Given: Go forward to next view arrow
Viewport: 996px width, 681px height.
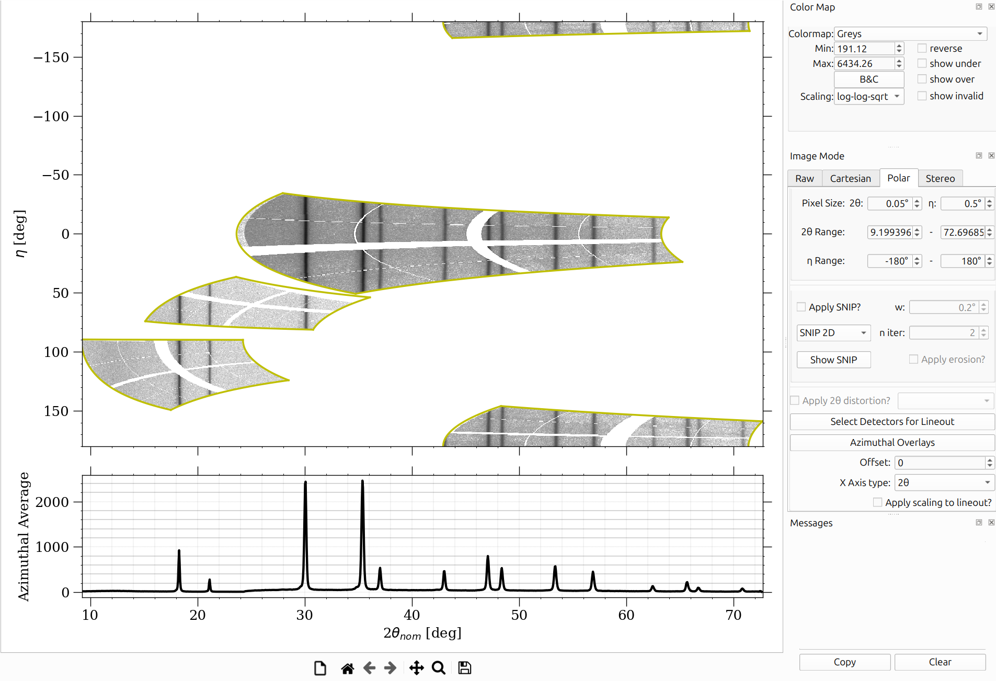Looking at the screenshot, I should [x=390, y=668].
